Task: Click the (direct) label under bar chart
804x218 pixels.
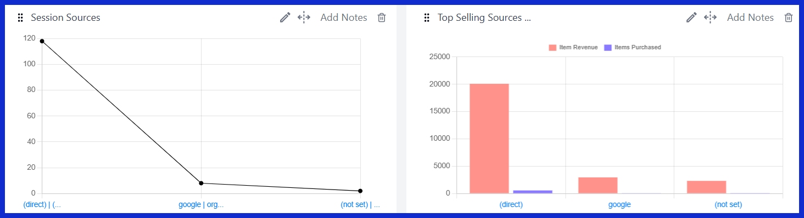Action: [511, 205]
